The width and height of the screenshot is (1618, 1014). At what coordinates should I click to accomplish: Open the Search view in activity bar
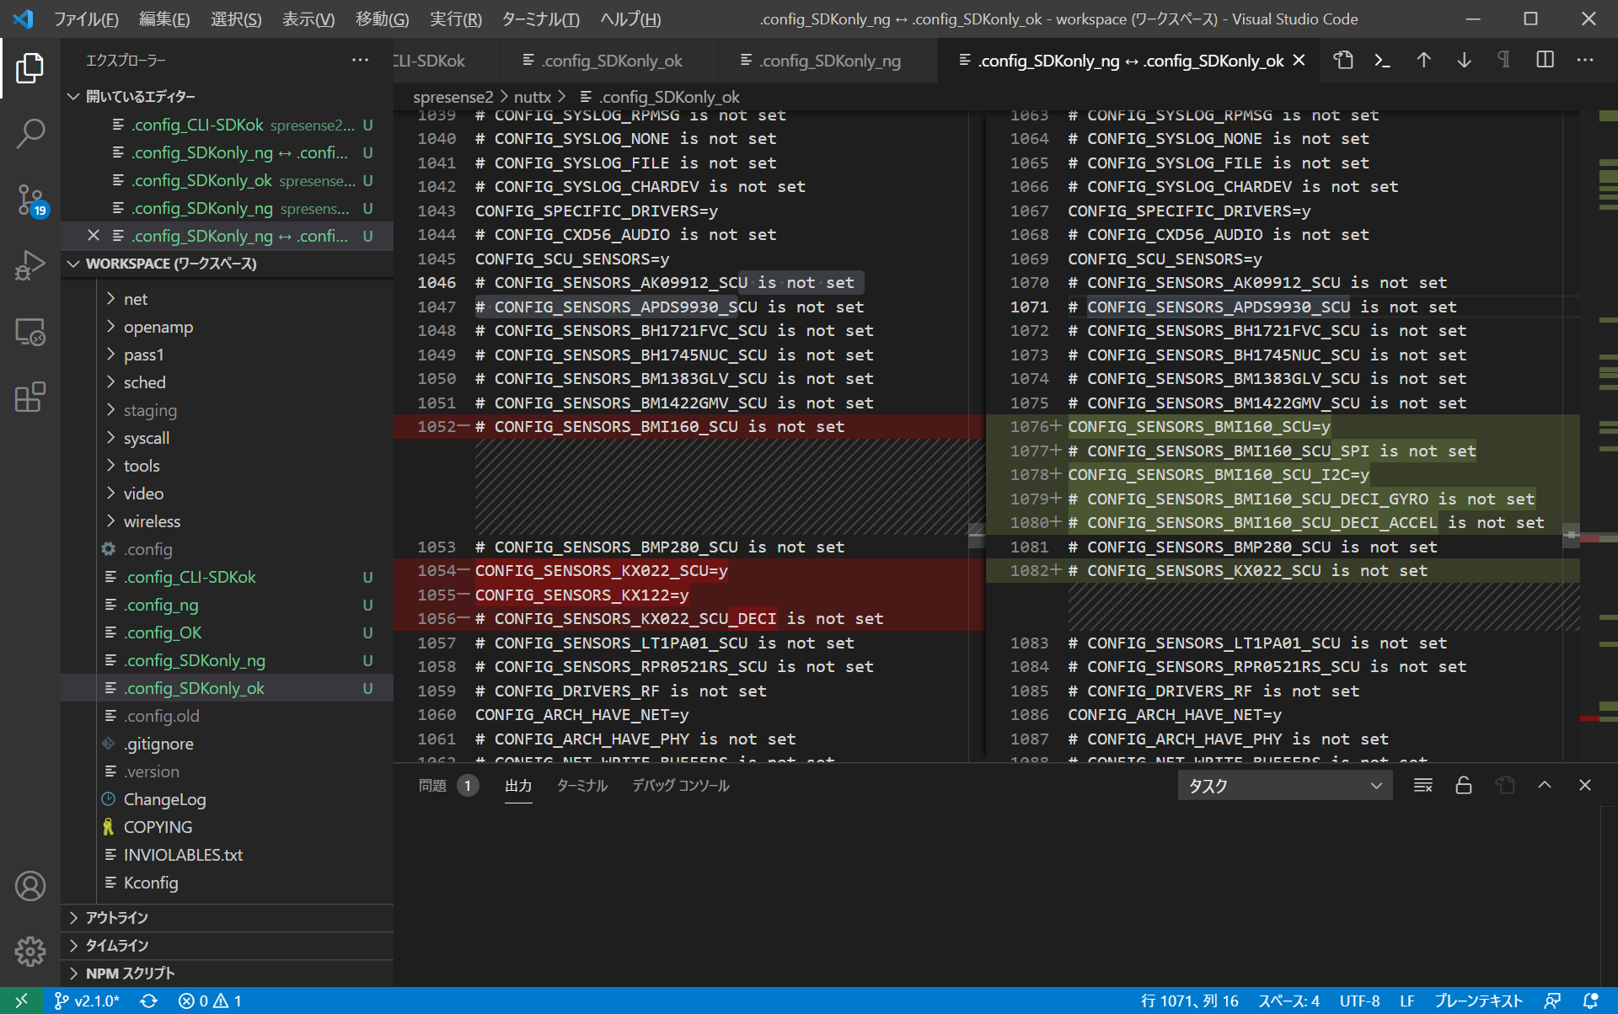point(30,133)
